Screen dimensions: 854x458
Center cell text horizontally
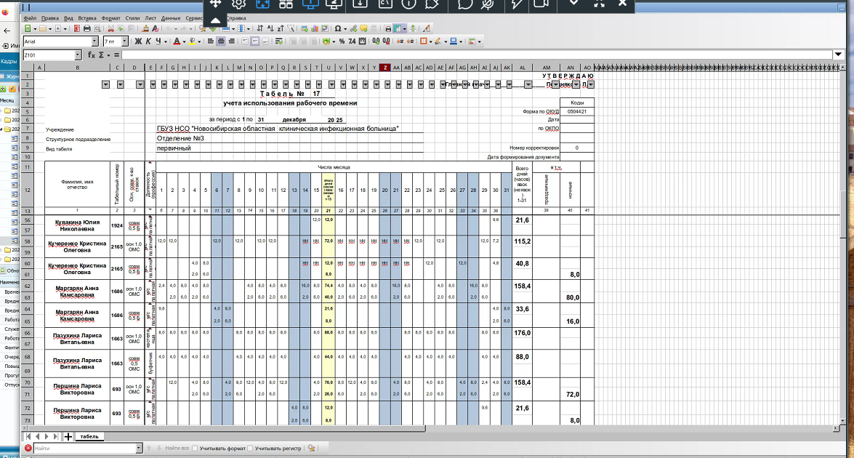(x=221, y=41)
